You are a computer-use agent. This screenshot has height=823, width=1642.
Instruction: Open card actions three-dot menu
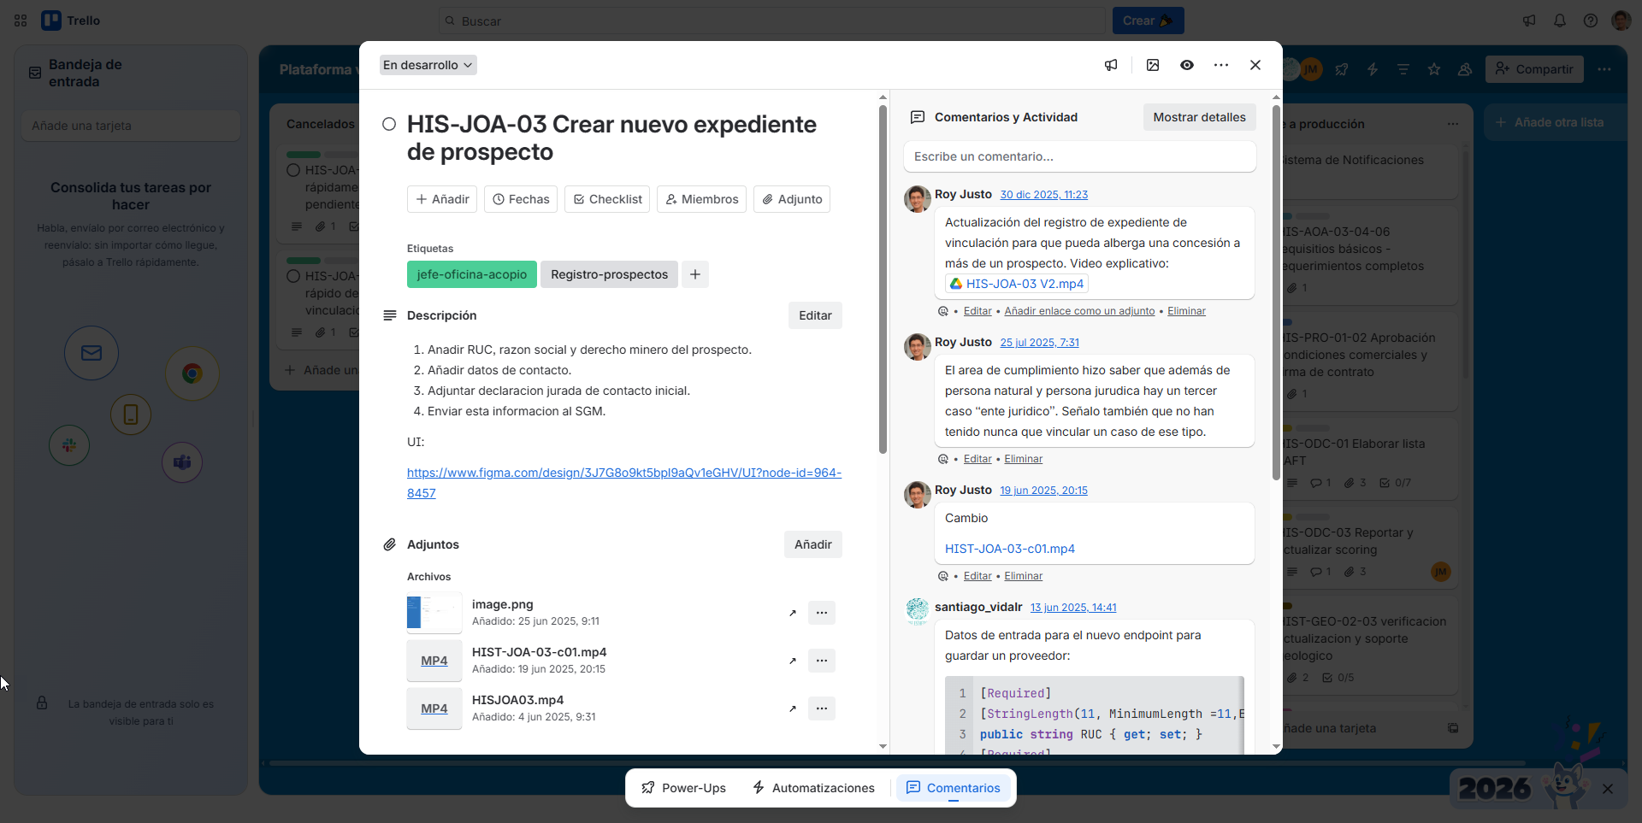[x=1221, y=65]
